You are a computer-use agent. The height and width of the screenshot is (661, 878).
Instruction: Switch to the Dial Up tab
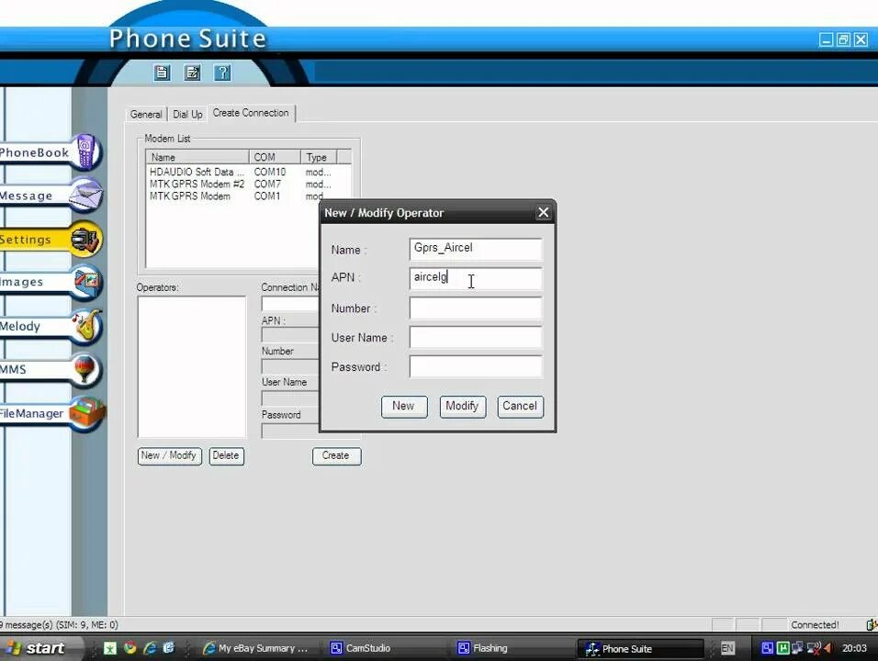click(x=187, y=114)
